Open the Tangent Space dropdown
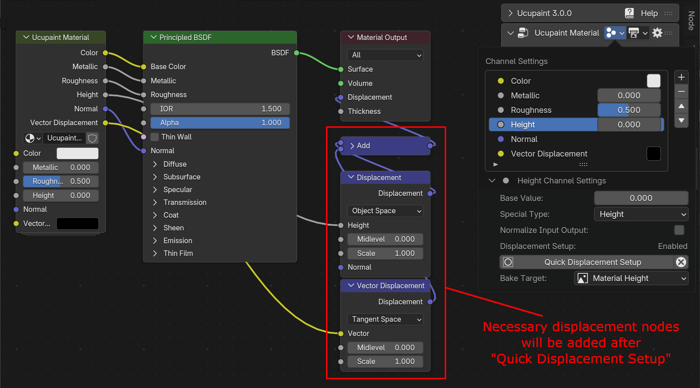 [385, 319]
